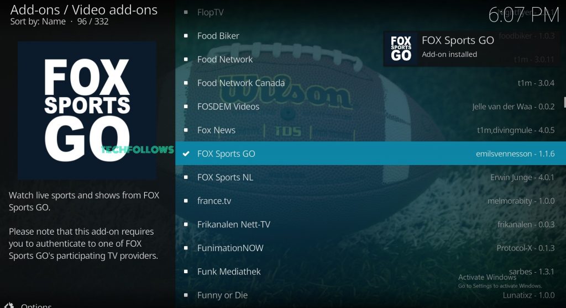Click the FOX Sports GO large logo thumbnail
The width and height of the screenshot is (566, 308).
[x=87, y=110]
